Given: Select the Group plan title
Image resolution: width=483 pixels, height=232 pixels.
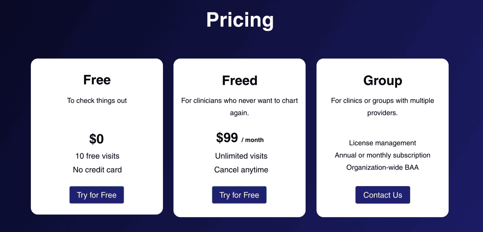Looking at the screenshot, I should (382, 80).
